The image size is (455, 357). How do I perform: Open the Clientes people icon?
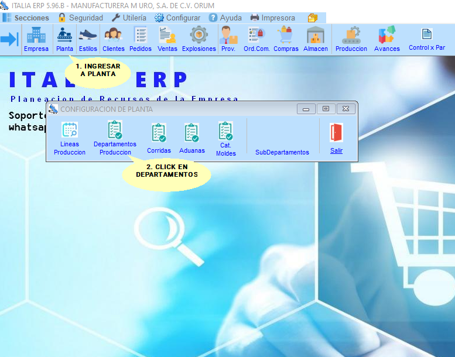click(113, 35)
